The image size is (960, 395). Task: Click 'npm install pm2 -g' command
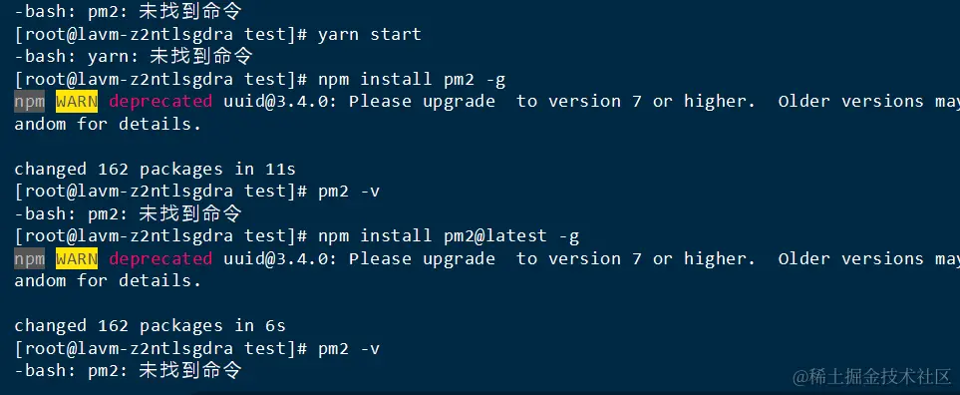(x=412, y=79)
